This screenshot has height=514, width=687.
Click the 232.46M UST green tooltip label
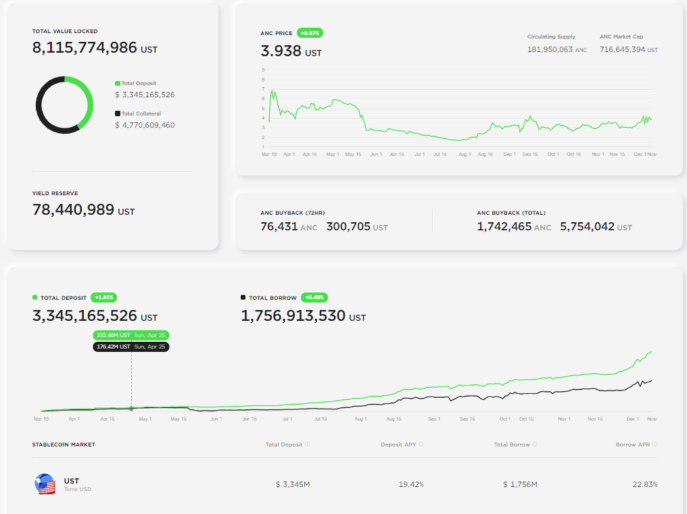131,335
